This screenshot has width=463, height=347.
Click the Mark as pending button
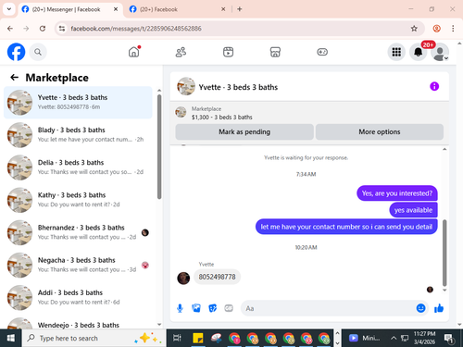pyautogui.click(x=244, y=132)
